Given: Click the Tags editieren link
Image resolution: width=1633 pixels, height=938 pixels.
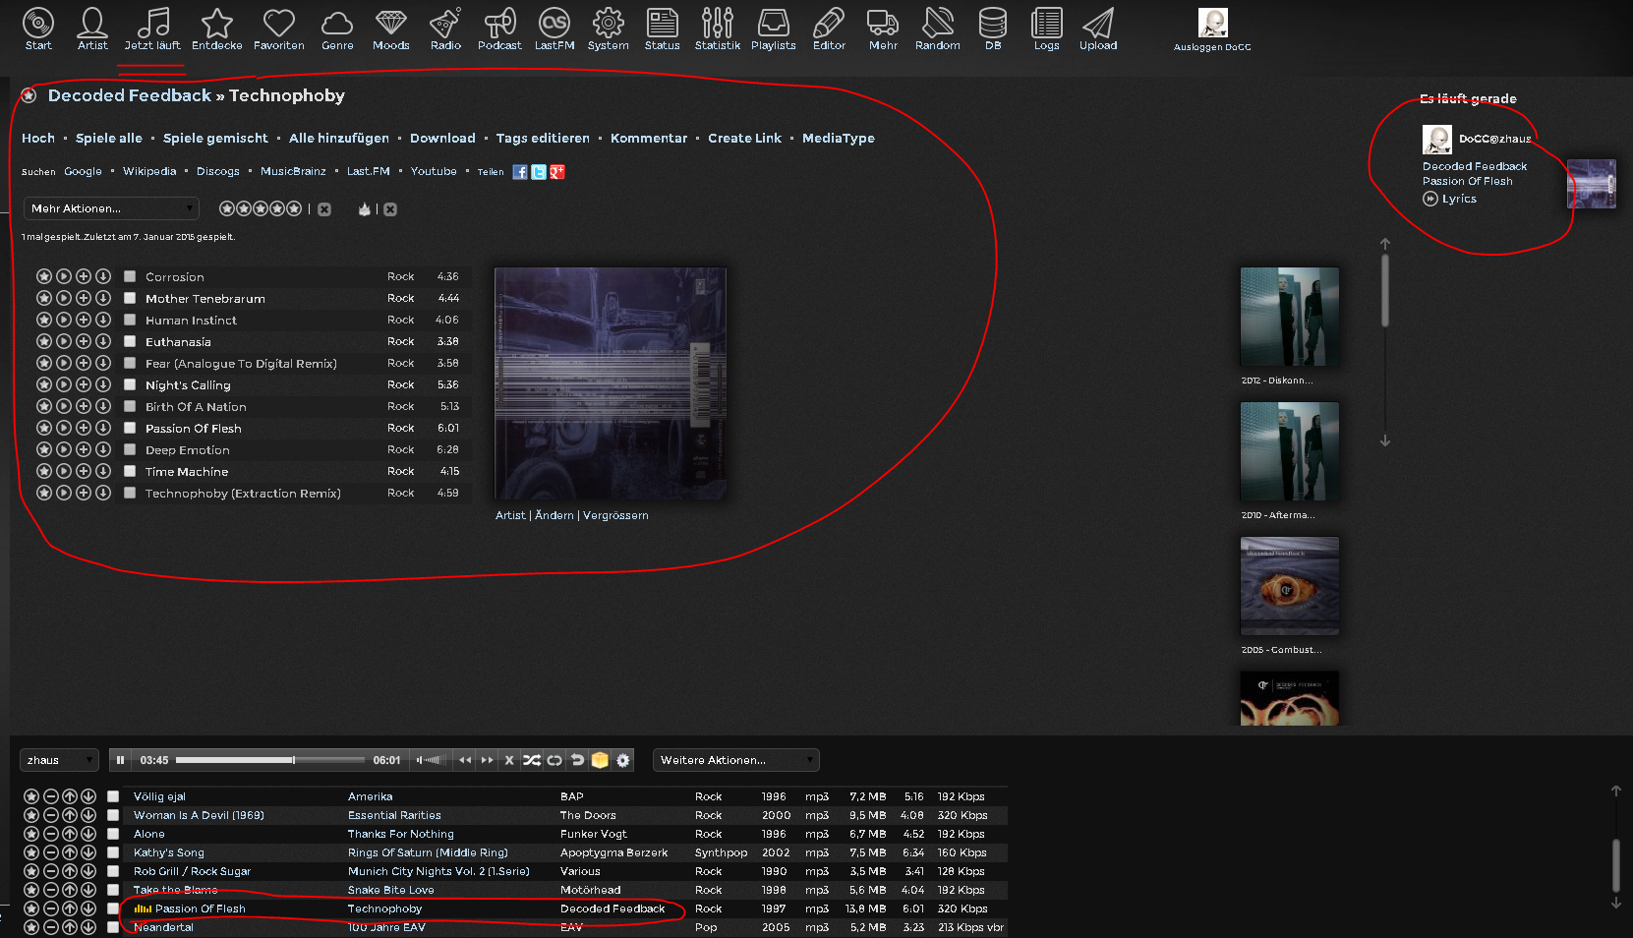Looking at the screenshot, I should coord(543,139).
